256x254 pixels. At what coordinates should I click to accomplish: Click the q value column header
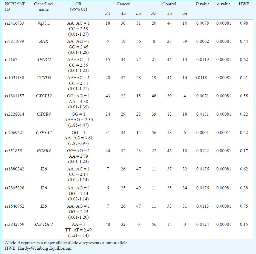tap(224, 4)
